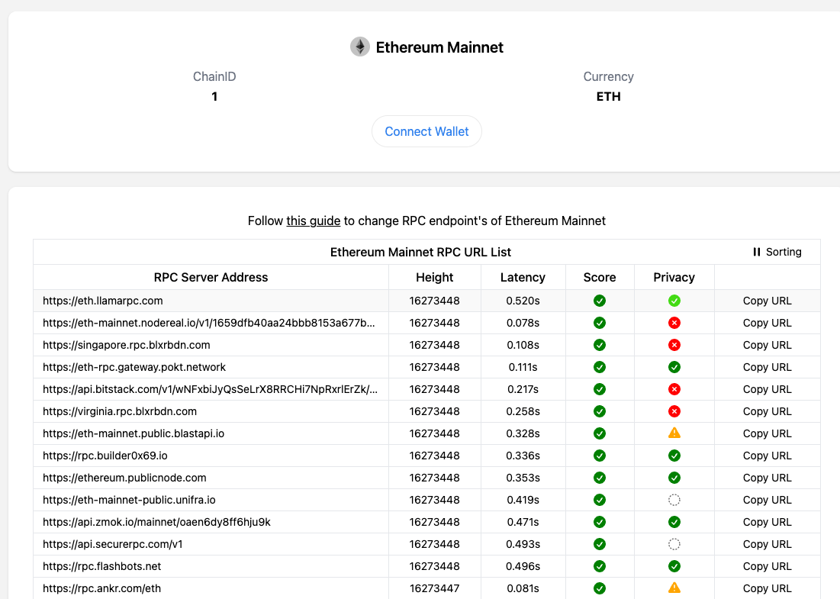This screenshot has width=840, height=599.
Task: Click the Privacy column header
Action: (674, 277)
